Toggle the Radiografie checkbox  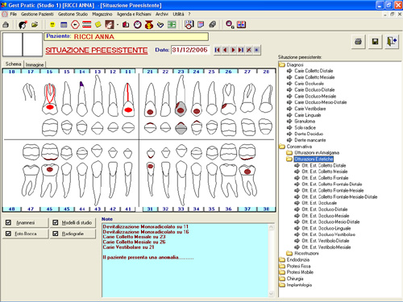tap(56, 234)
